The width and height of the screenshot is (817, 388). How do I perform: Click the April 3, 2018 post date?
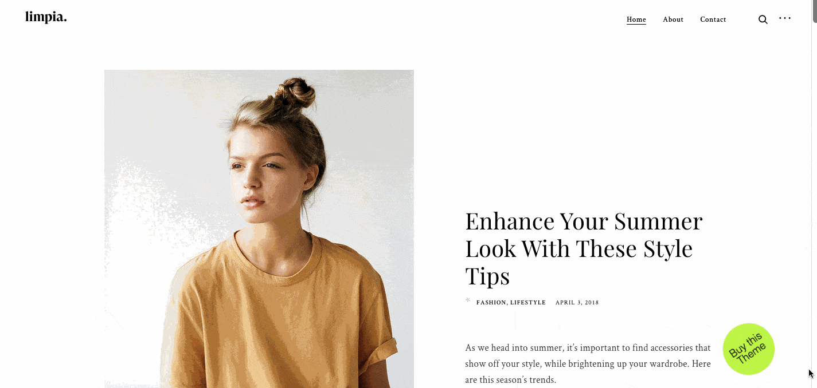[x=577, y=303]
